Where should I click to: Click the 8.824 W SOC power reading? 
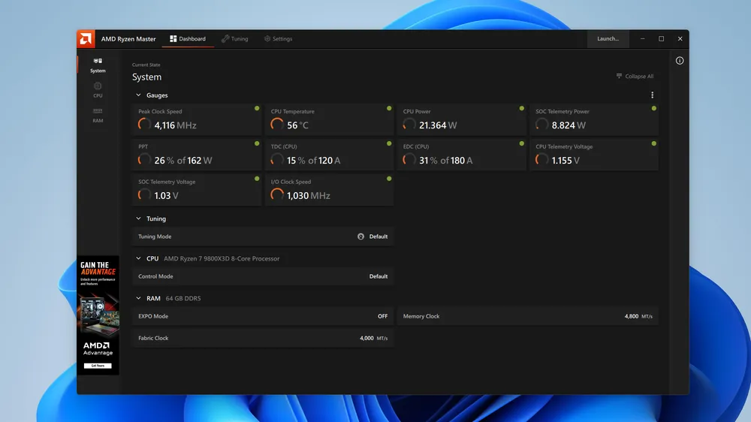coord(569,125)
